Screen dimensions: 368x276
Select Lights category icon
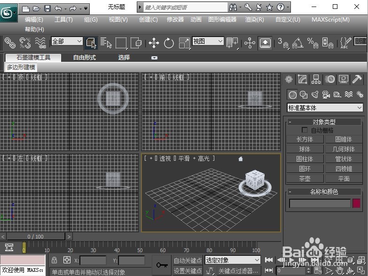click(315, 95)
